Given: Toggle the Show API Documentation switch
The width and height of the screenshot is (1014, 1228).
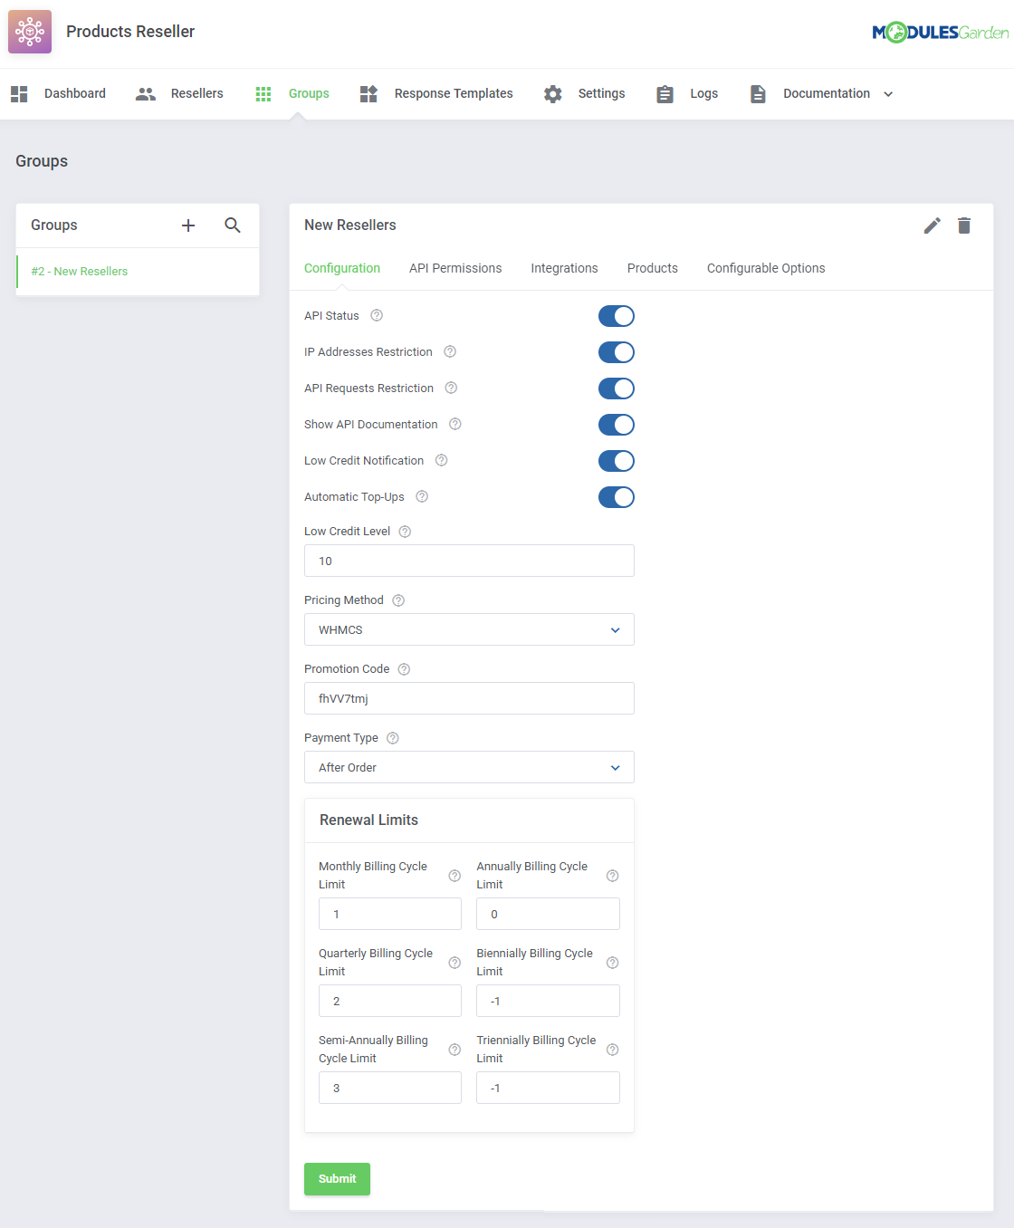Looking at the screenshot, I should 617,425.
